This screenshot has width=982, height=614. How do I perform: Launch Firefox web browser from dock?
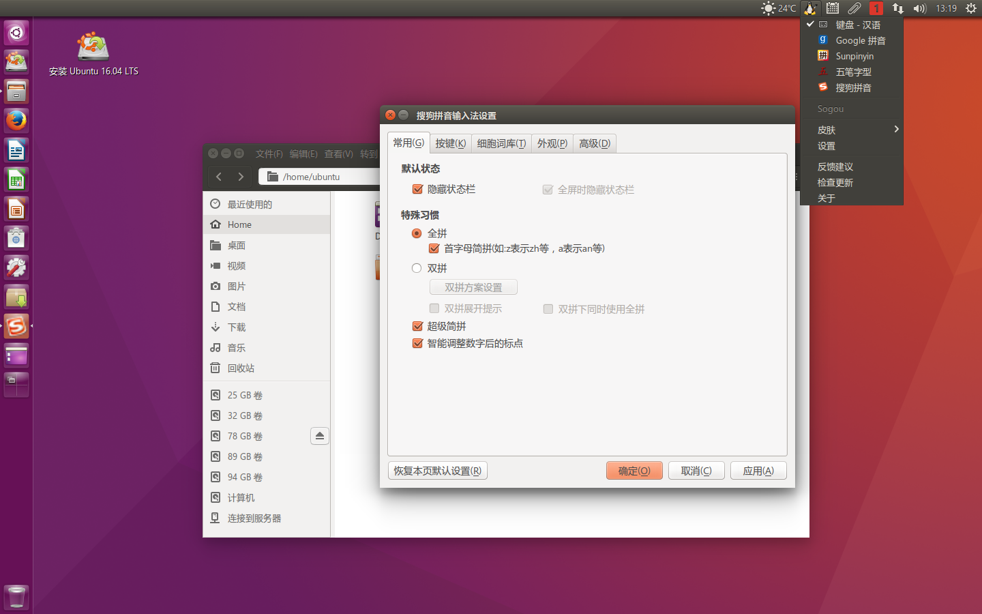click(x=16, y=121)
